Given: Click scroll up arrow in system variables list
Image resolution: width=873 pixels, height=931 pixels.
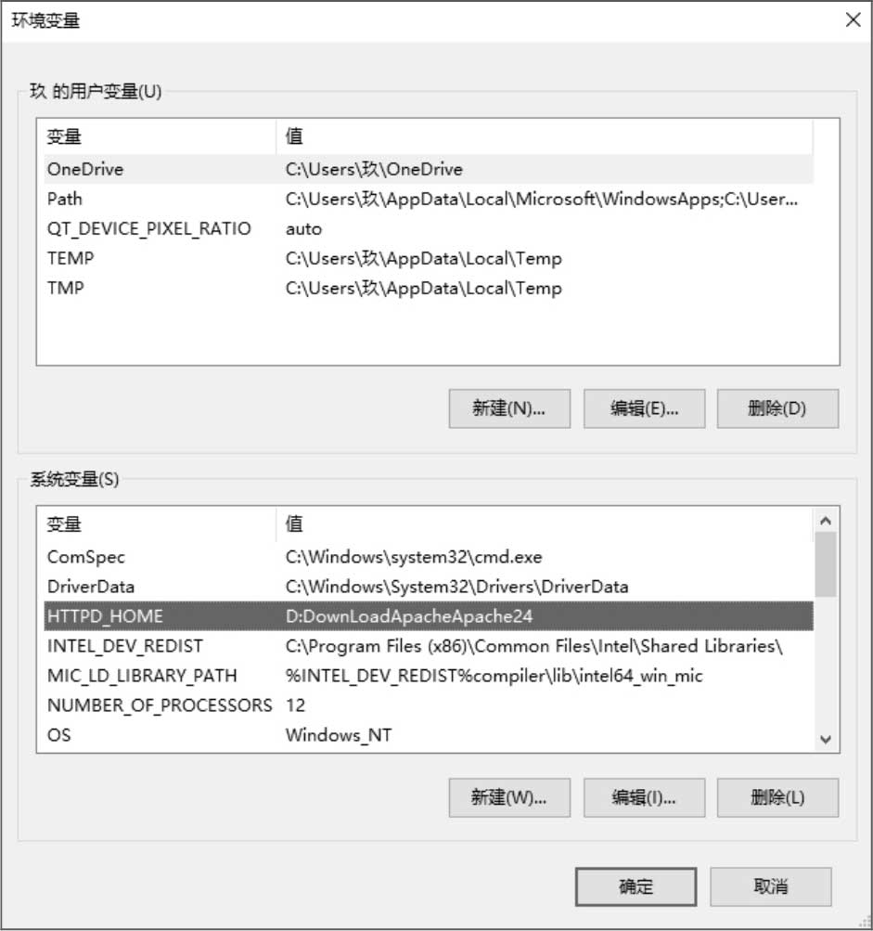Looking at the screenshot, I should point(826,521).
